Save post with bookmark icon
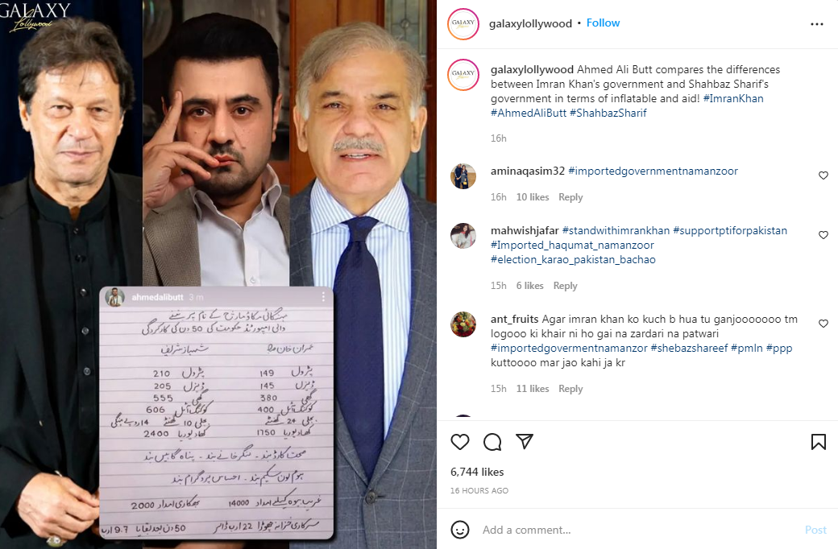The height and width of the screenshot is (549, 838). [818, 442]
